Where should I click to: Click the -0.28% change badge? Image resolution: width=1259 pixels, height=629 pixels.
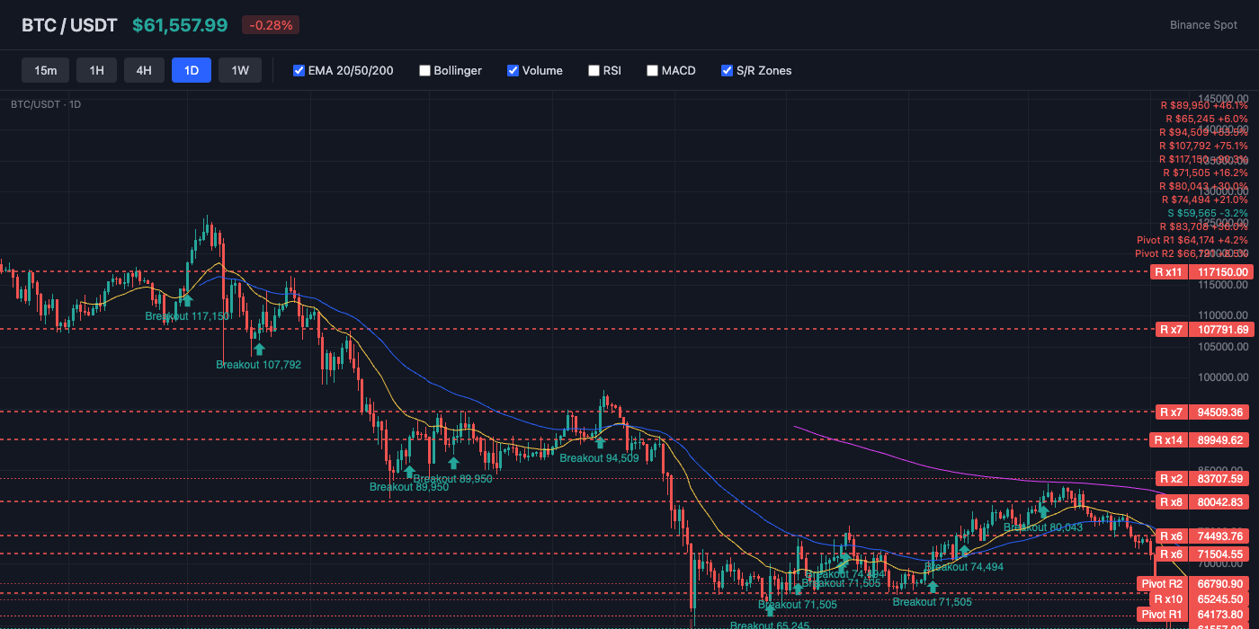pos(271,25)
